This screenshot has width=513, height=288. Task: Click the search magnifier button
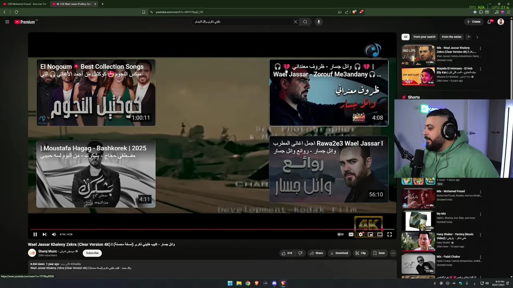click(x=305, y=22)
